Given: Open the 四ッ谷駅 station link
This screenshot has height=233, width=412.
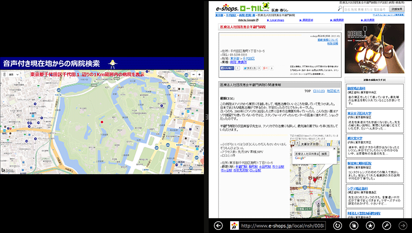Looking at the screenshot, I should (x=255, y=170).
